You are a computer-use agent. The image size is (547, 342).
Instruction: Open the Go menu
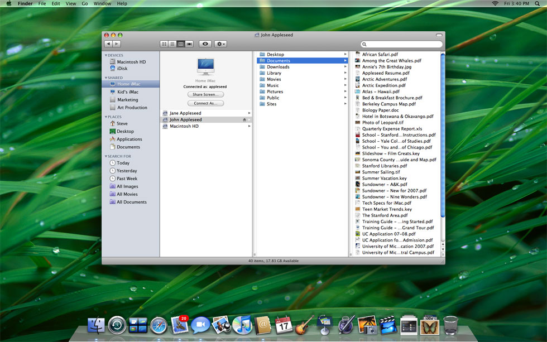pos(85,3)
